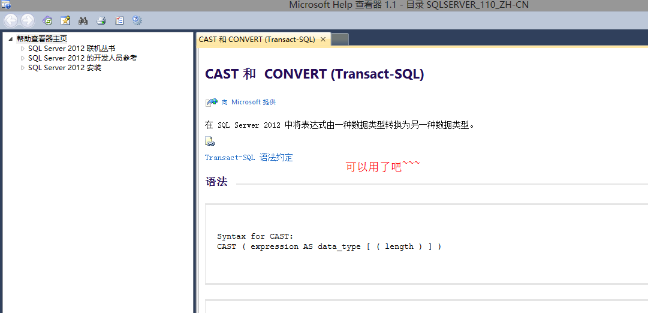Click the sentence starting 在 SQL Server 2012 中将表达式
Viewport: 648px width, 313px height.
(x=339, y=125)
